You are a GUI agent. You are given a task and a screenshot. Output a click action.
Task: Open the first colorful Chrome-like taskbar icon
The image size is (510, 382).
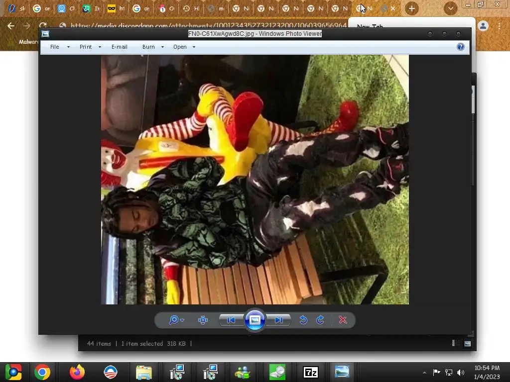coord(13,372)
